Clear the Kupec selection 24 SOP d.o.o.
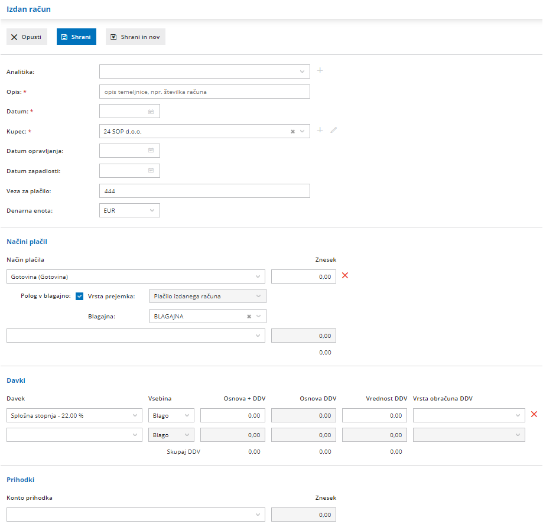Screen dimensions: 543x524 click(x=292, y=132)
